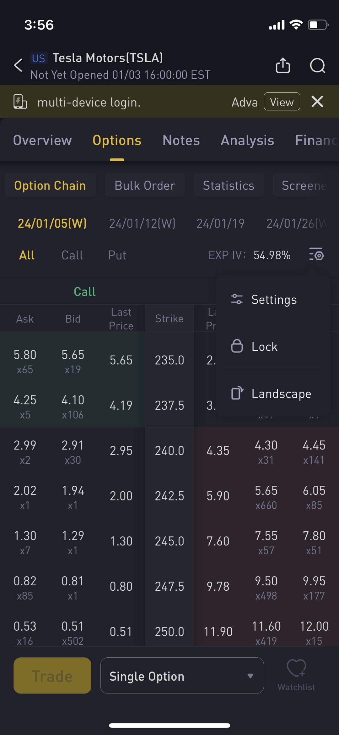Tap the multi-device login phone icon
The height and width of the screenshot is (735, 339).
pos(20,102)
